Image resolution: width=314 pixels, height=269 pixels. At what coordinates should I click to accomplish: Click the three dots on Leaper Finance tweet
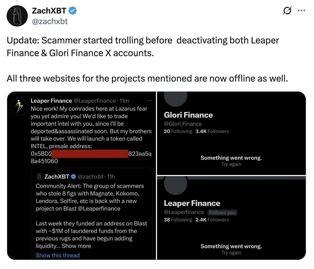[x=149, y=101]
